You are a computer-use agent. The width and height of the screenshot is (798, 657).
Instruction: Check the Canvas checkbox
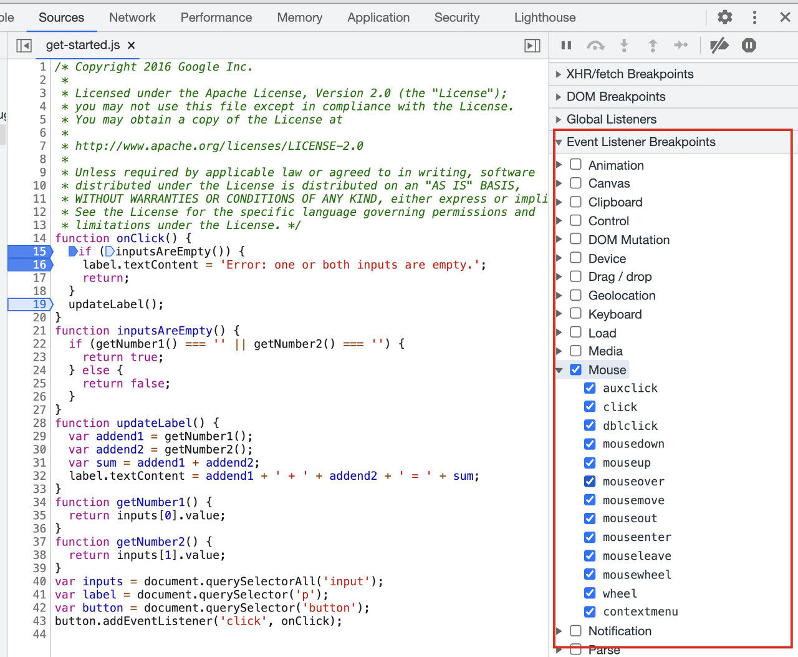576,183
